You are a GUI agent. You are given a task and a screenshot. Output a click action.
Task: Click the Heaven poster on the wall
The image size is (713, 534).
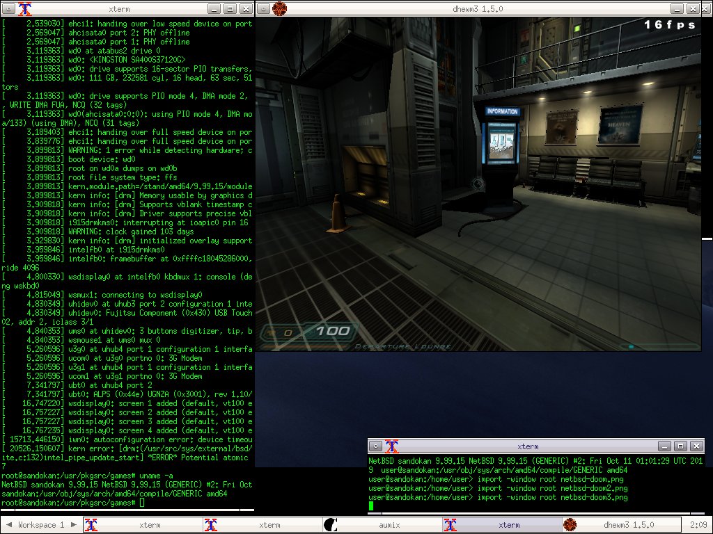click(x=621, y=124)
